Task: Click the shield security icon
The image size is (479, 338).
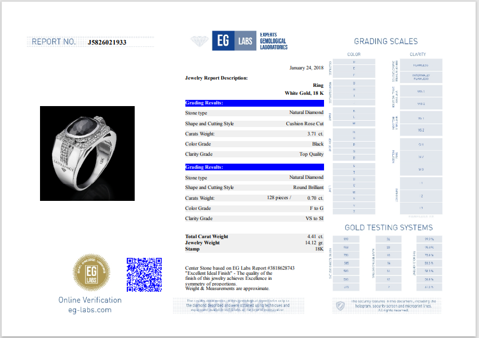Action: pyautogui.click(x=340, y=306)
